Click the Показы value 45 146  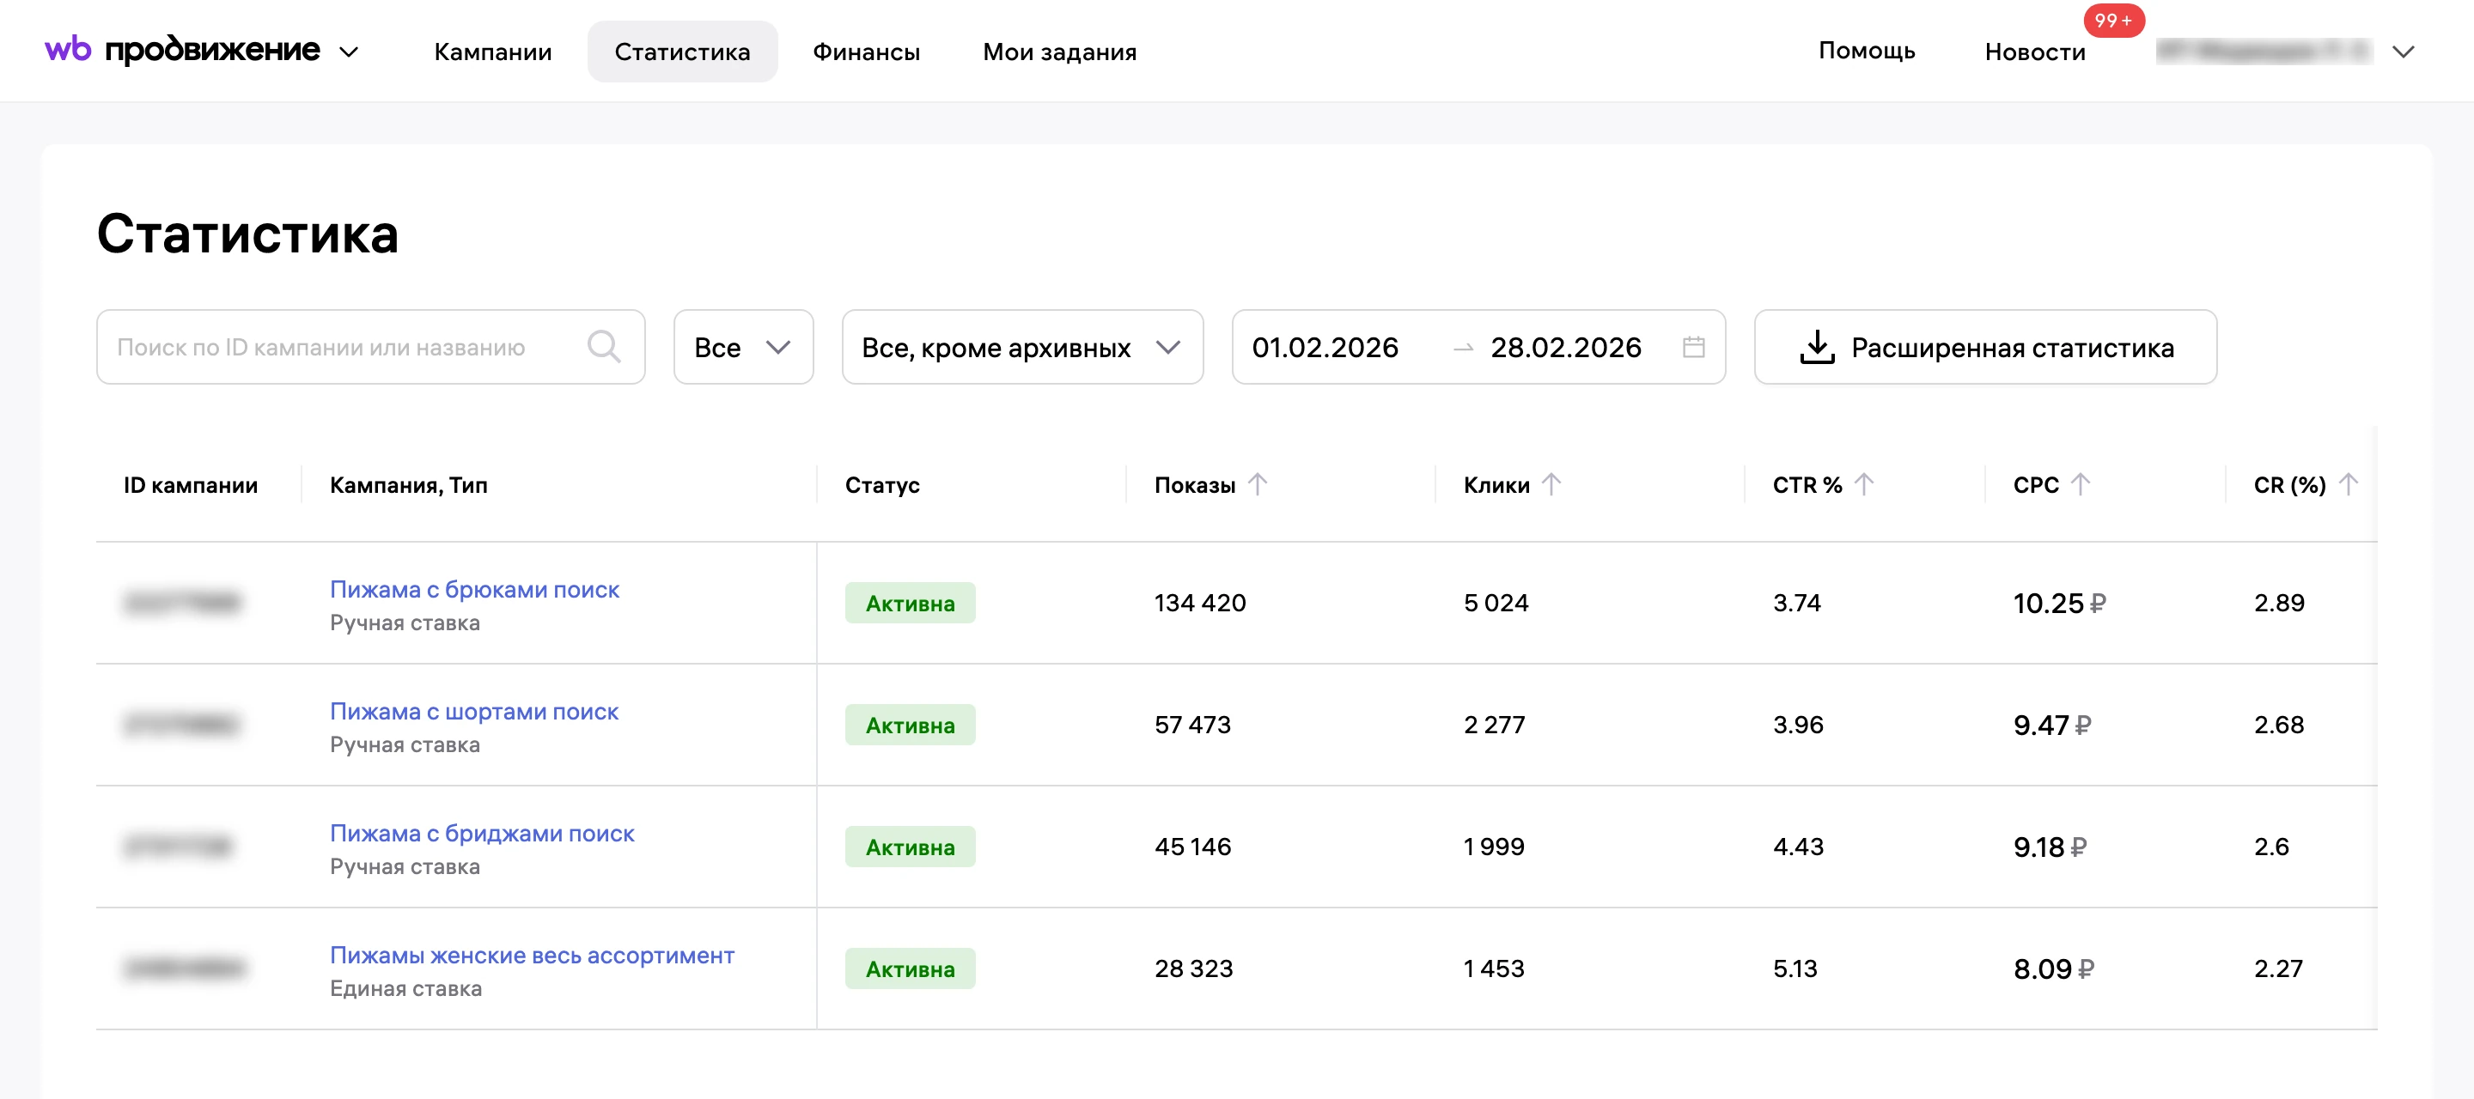(x=1191, y=847)
